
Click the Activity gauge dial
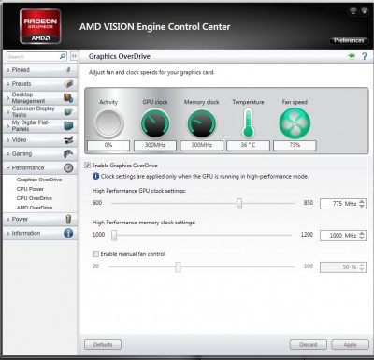(x=108, y=123)
